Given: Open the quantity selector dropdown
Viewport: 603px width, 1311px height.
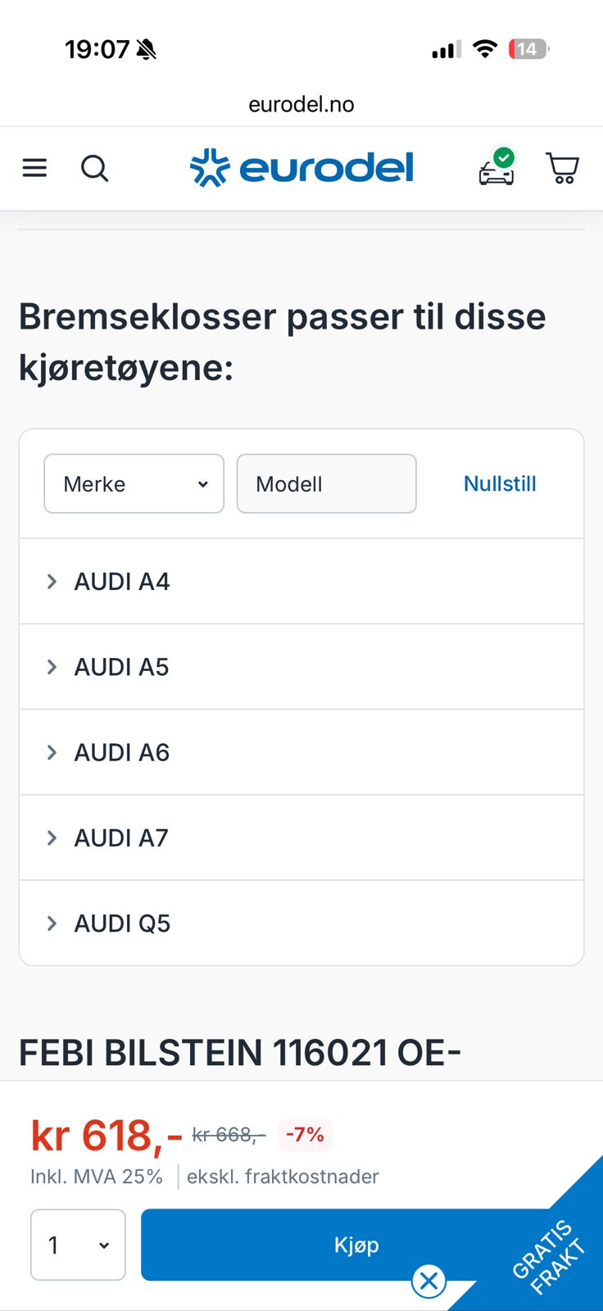Looking at the screenshot, I should pyautogui.click(x=78, y=1245).
